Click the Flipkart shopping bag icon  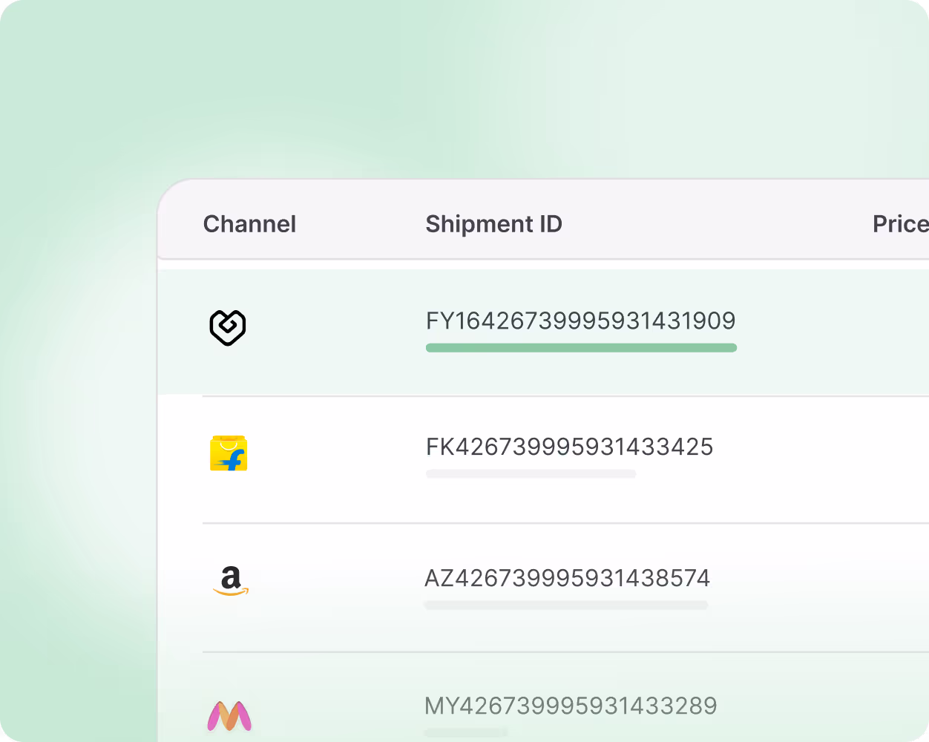(x=229, y=453)
